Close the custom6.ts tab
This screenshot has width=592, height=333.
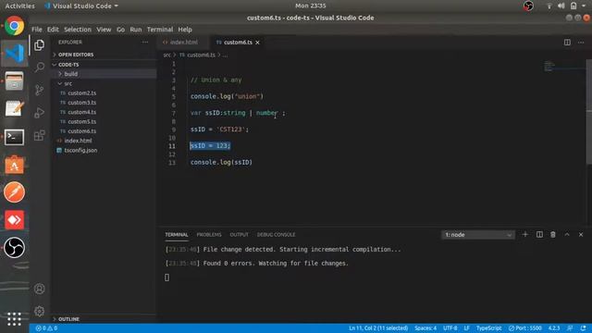[257, 43]
